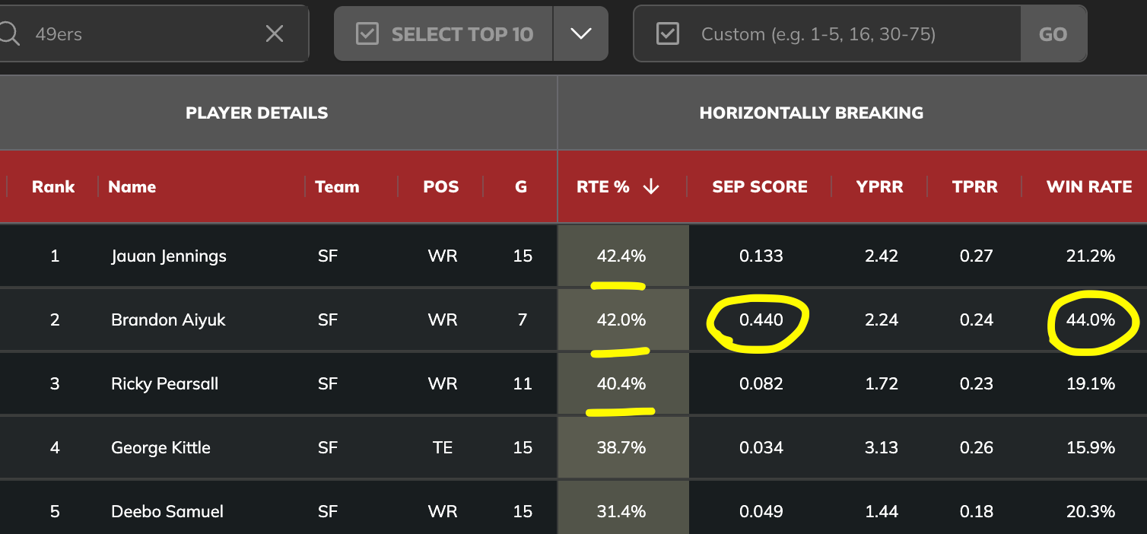Sort by SEP SCORE column

[760, 187]
